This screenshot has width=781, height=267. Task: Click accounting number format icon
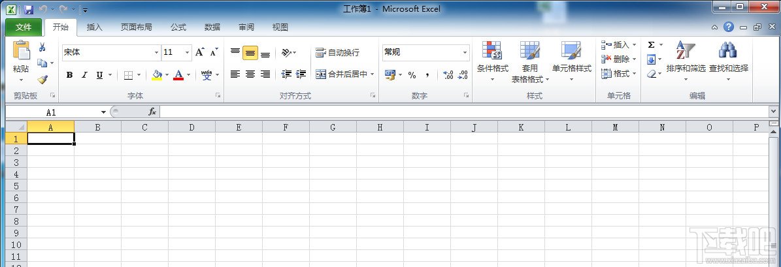[390, 75]
